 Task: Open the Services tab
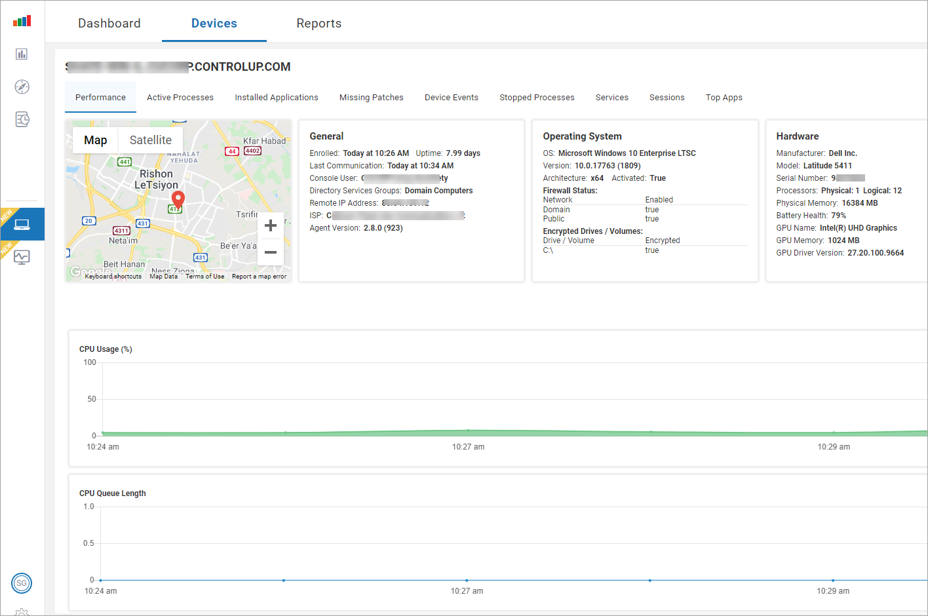(x=612, y=97)
